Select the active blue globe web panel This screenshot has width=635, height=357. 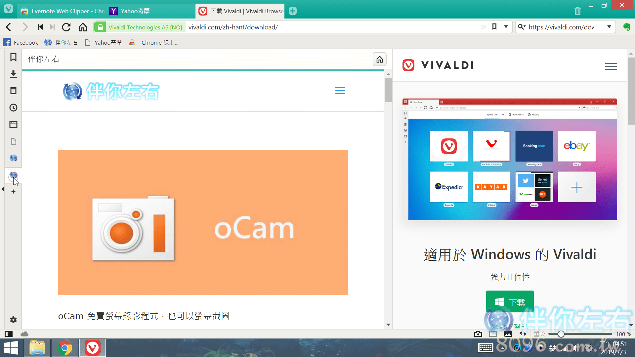click(x=13, y=175)
